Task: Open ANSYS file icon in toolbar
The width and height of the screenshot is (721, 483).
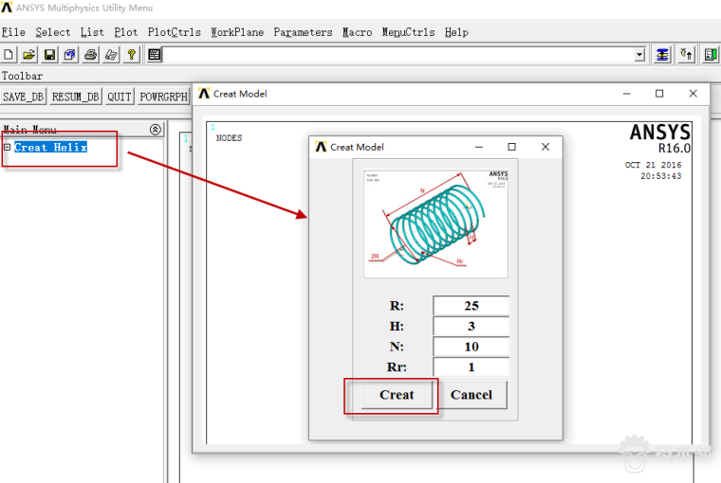Action: [x=29, y=55]
